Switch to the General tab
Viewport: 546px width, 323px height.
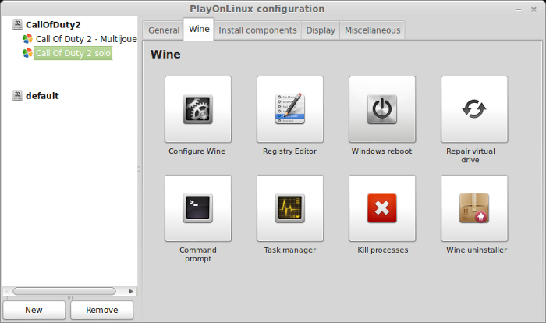(163, 30)
